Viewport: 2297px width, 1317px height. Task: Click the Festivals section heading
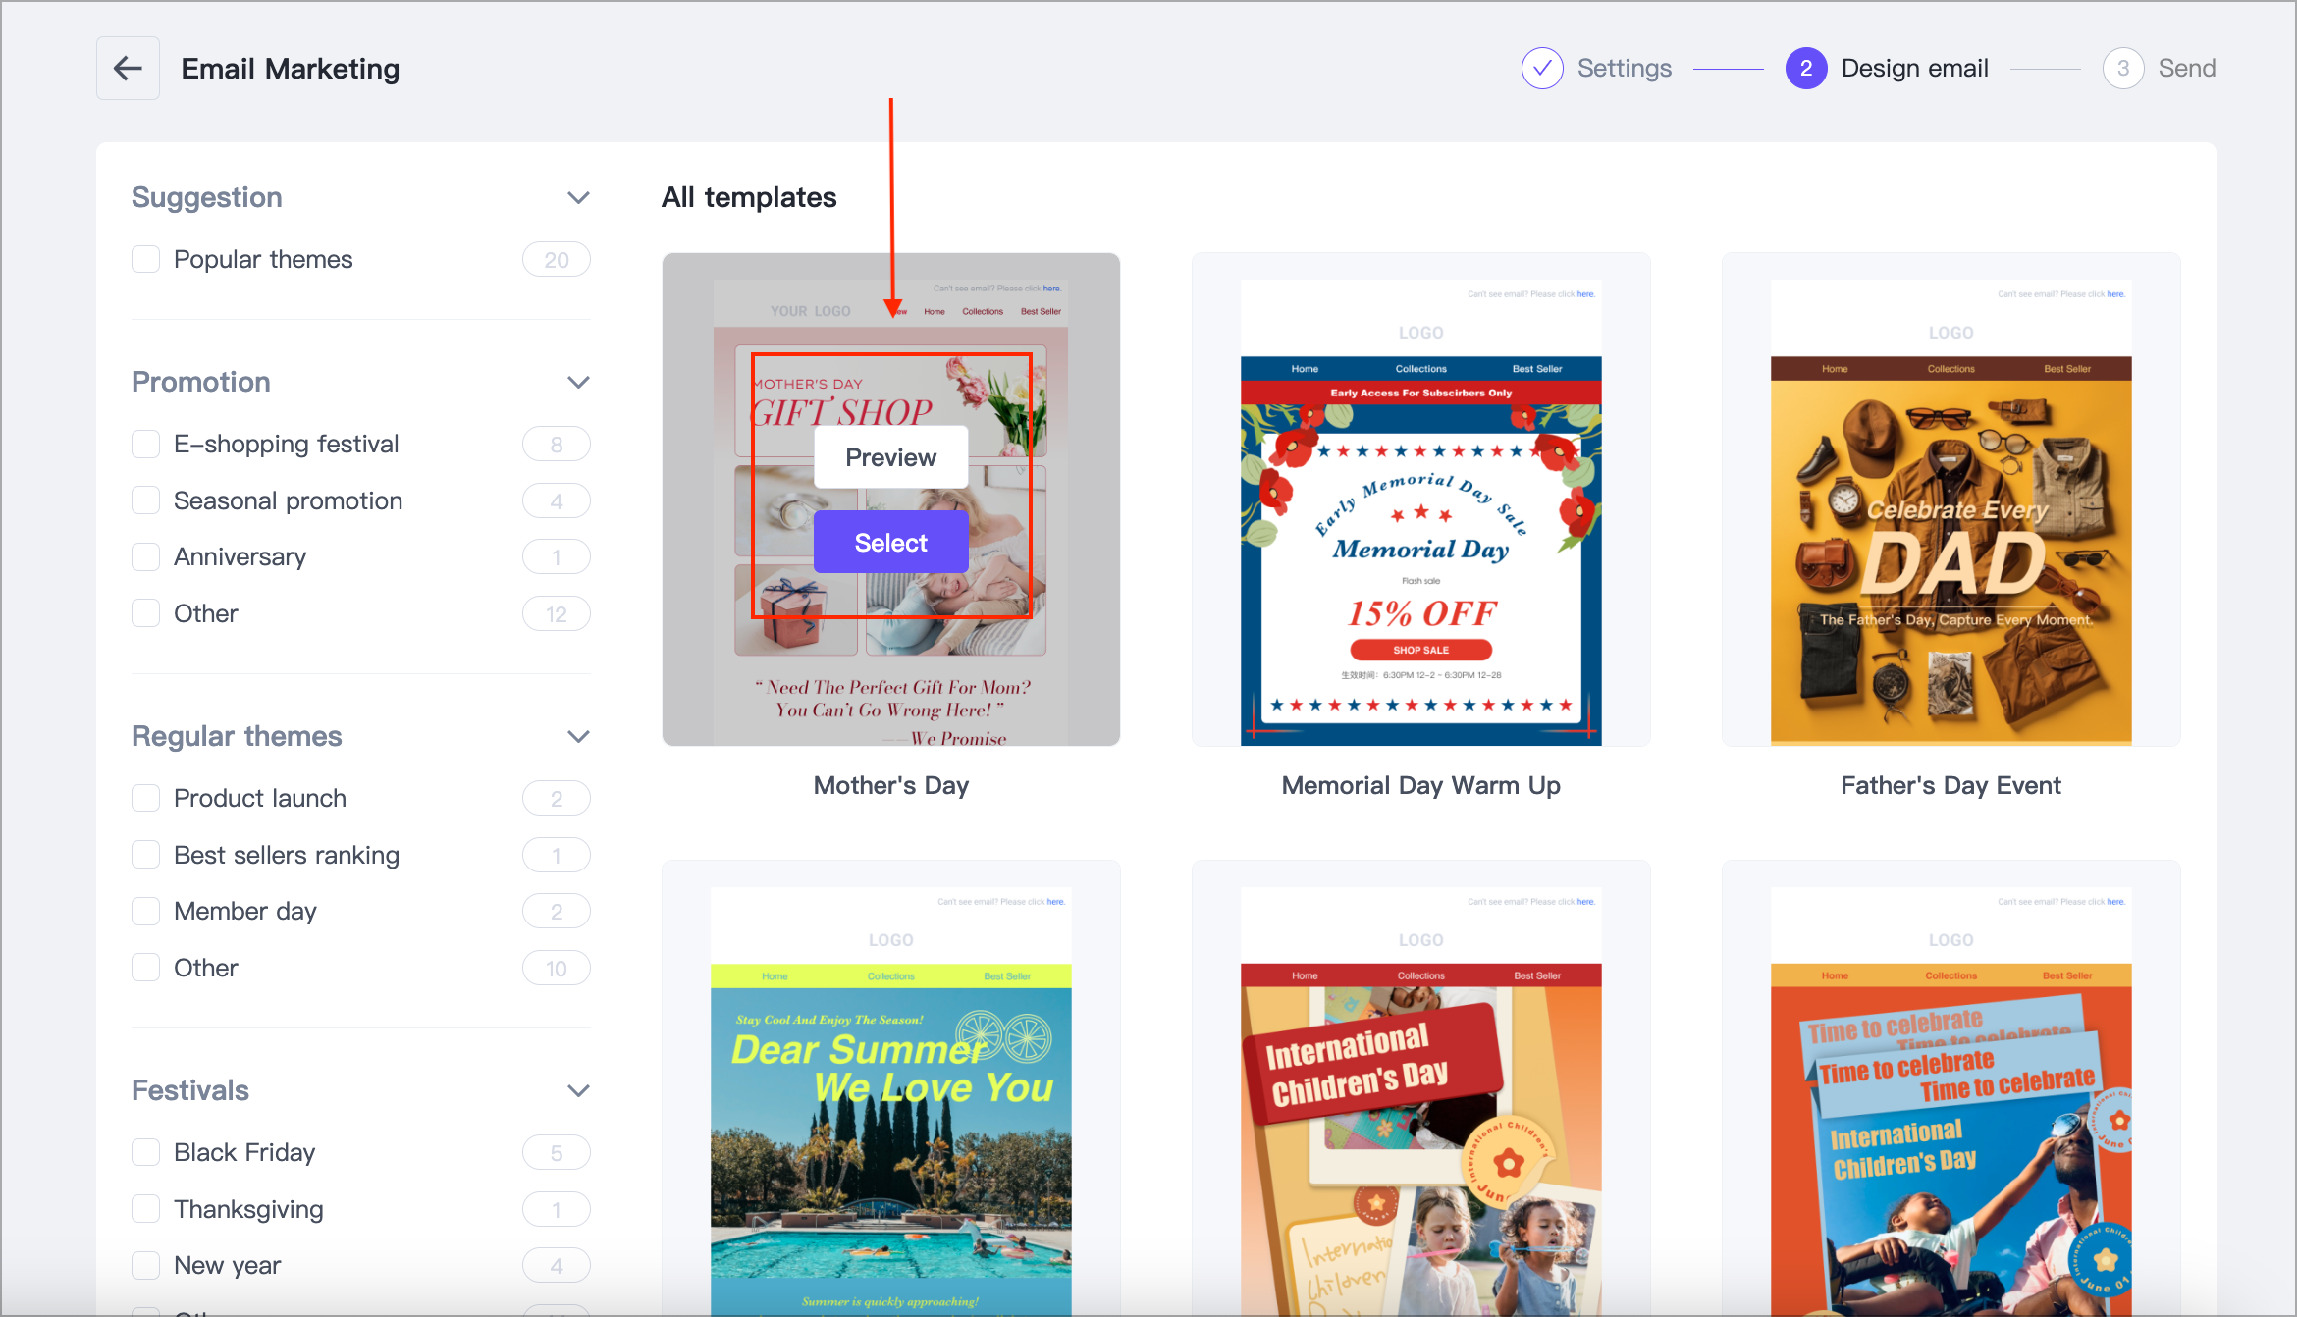pos(190,1090)
